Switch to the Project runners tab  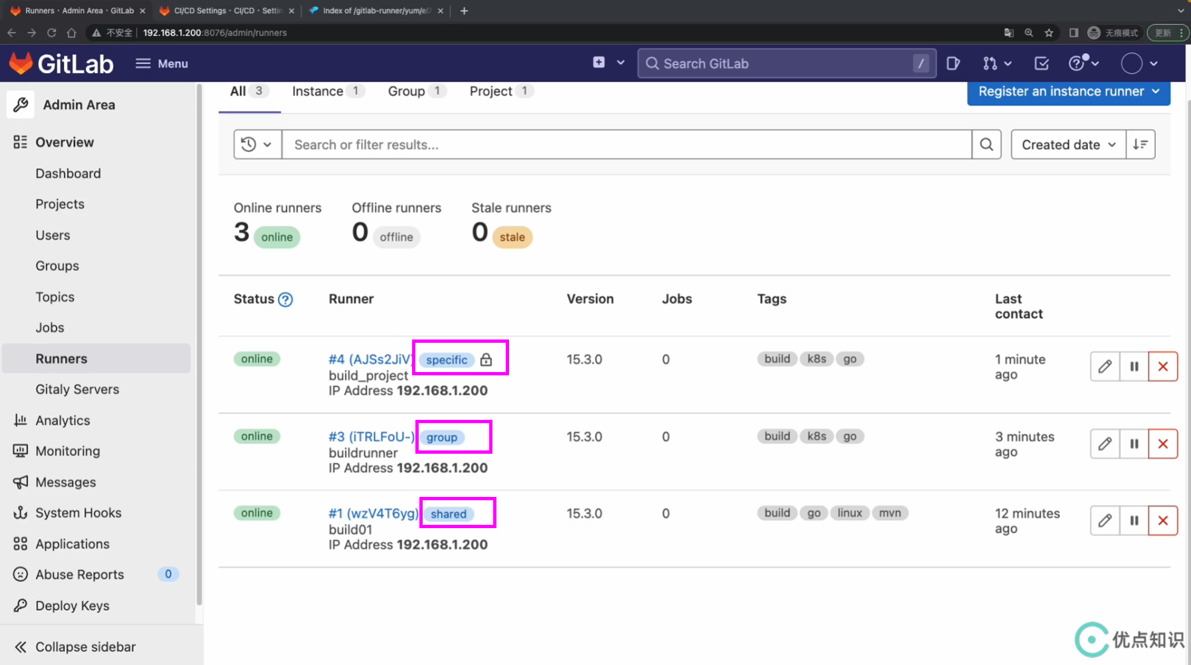(502, 92)
